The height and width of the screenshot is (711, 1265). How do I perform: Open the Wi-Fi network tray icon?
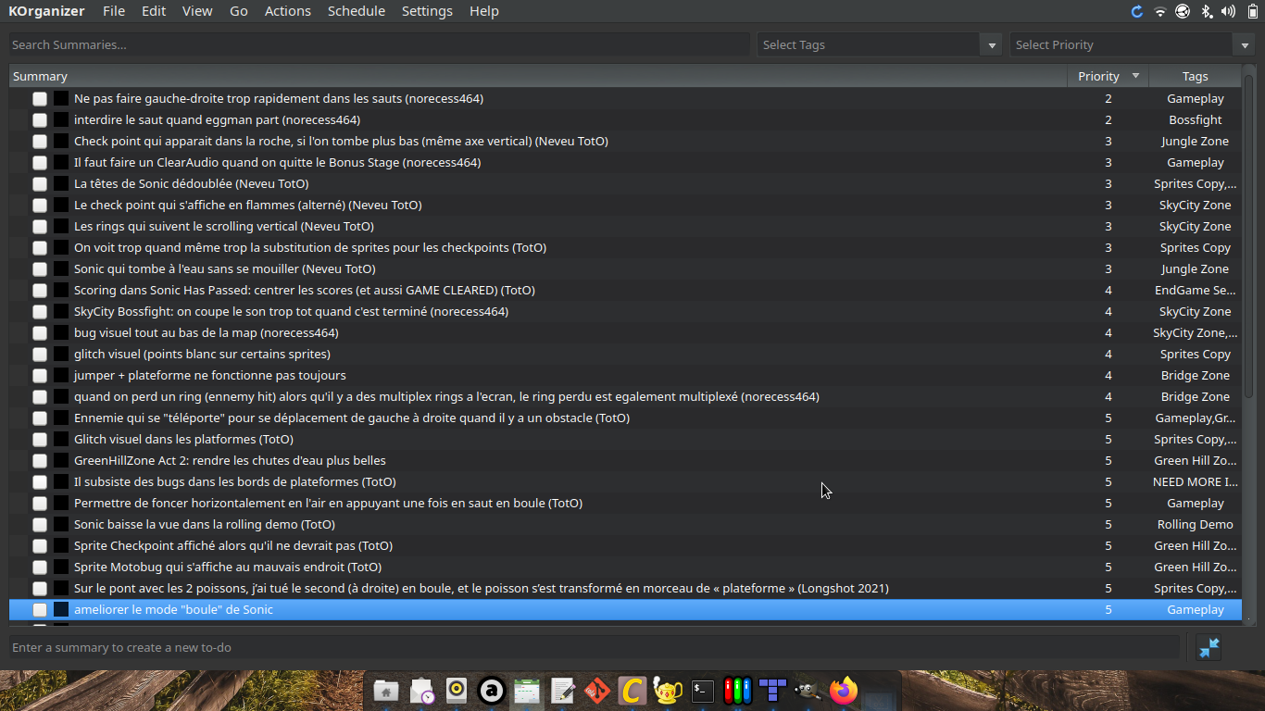[x=1160, y=11]
